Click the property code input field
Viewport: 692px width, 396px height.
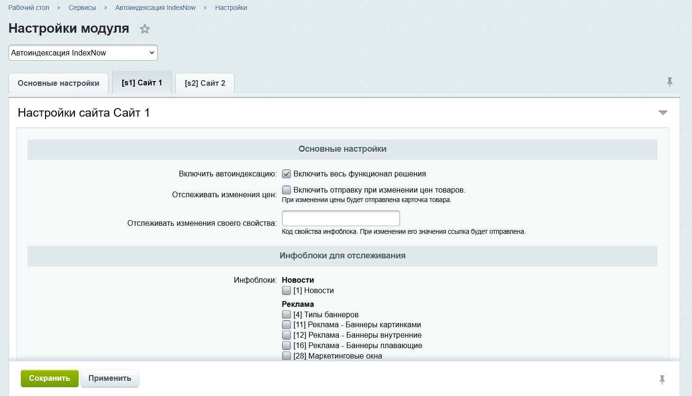(341, 218)
